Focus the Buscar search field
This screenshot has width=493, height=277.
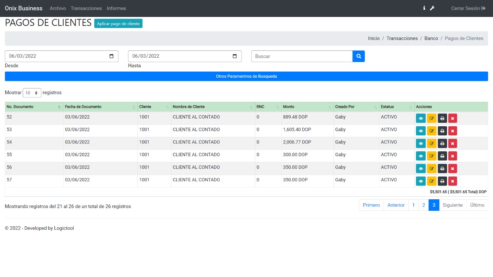302,56
